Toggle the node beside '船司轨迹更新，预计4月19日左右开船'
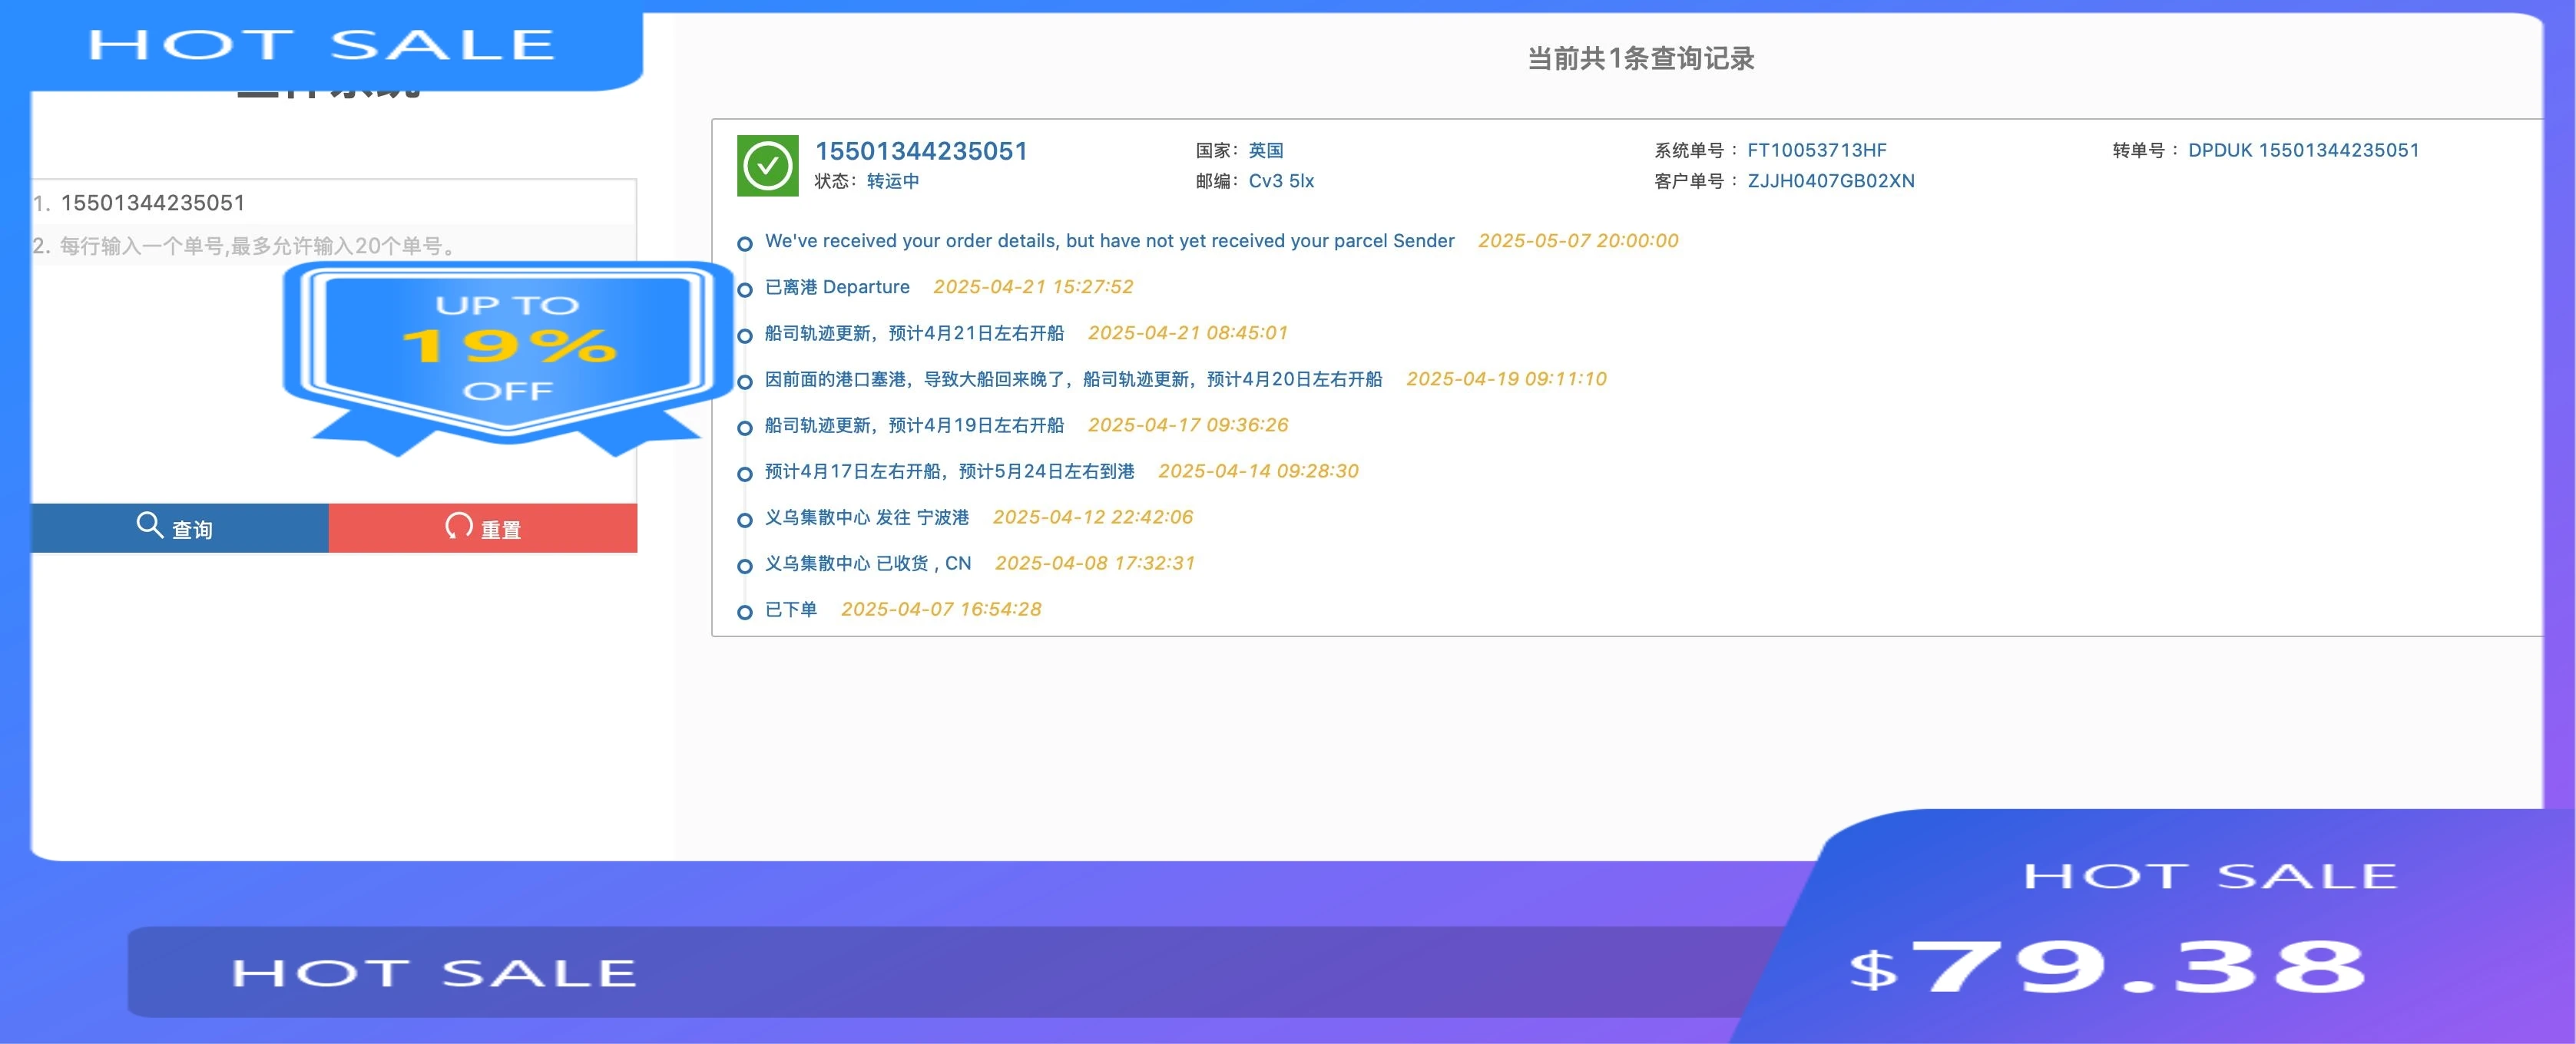Image resolution: width=2576 pixels, height=1044 pixels. point(744,427)
